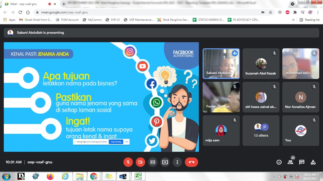
Task: Open the Extensions puzzle icon
Action: click(x=295, y=12)
